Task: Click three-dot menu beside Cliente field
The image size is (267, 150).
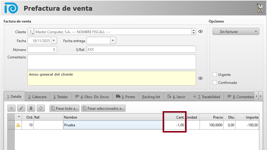Action: pyautogui.click(x=31, y=32)
